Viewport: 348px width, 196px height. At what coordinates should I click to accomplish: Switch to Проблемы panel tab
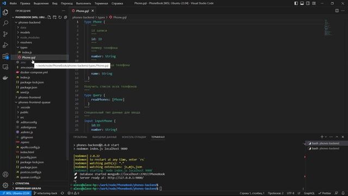(x=80, y=137)
